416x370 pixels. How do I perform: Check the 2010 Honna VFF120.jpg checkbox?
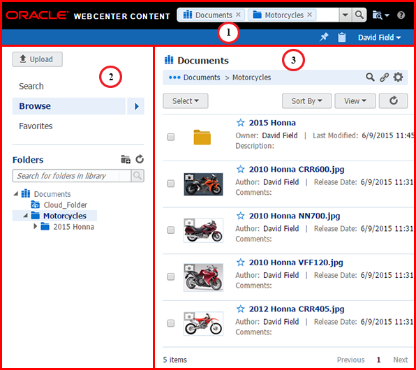[x=170, y=276]
